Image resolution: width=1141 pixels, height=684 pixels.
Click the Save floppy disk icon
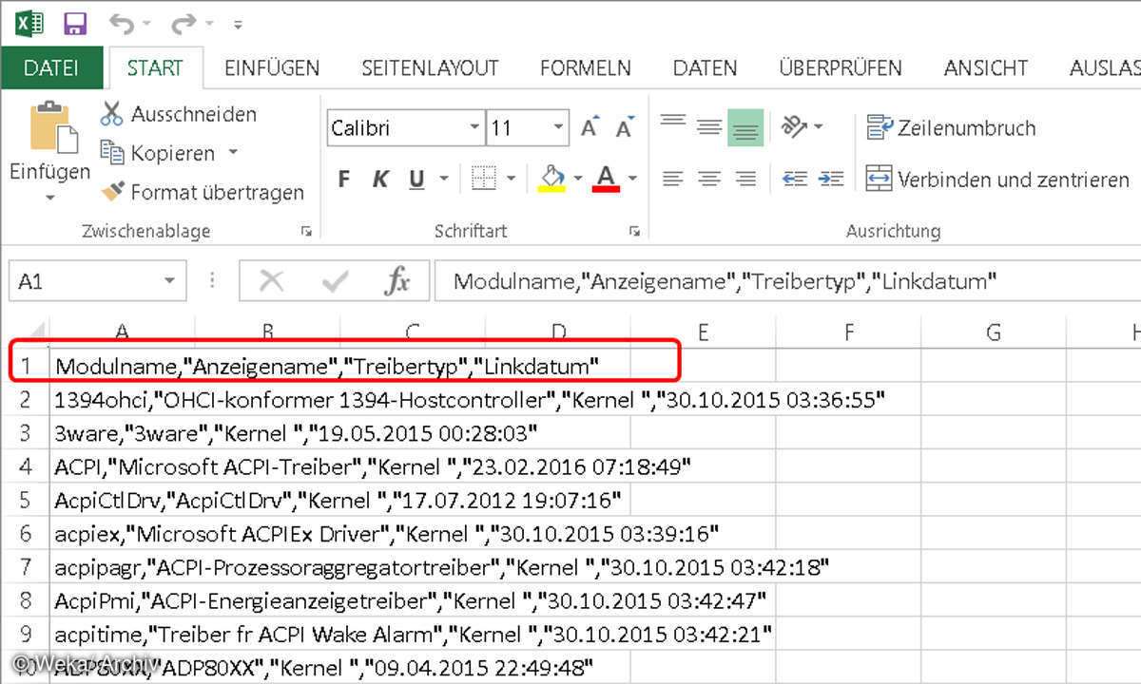(x=74, y=23)
